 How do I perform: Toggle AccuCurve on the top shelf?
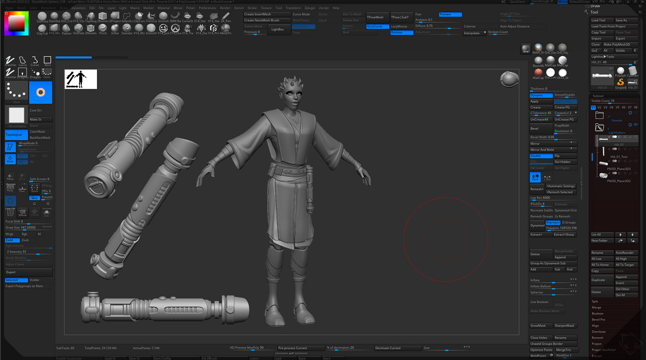point(378,26)
